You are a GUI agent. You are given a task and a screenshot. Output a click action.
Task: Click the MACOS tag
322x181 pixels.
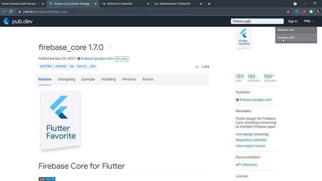(82, 66)
